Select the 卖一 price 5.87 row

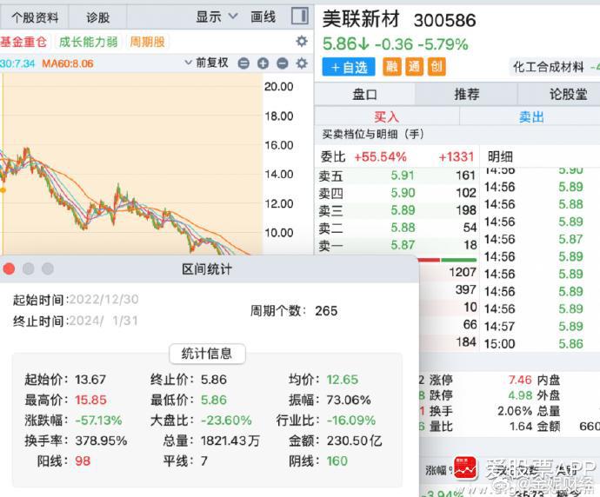(x=397, y=245)
